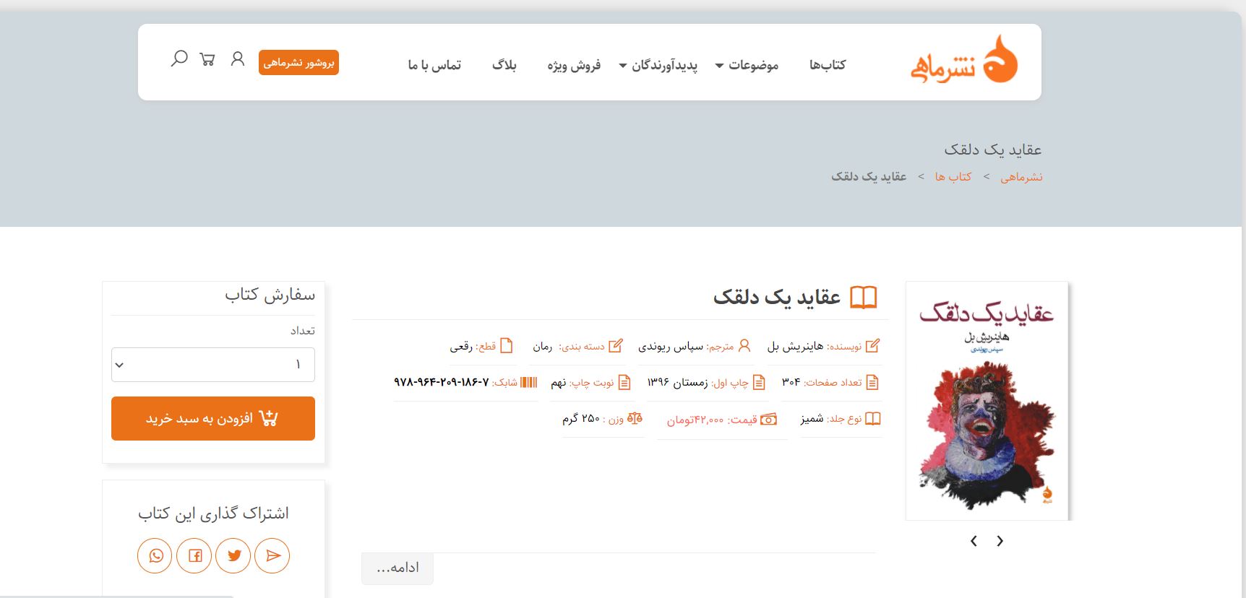The image size is (1246, 598).
Task: Expand the پدیدآورندگان menu dropdown
Action: click(x=658, y=66)
